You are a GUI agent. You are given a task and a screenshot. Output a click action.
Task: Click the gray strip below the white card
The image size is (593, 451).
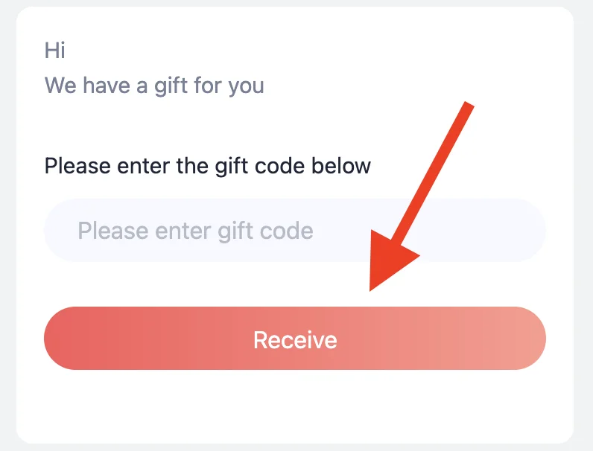295,447
